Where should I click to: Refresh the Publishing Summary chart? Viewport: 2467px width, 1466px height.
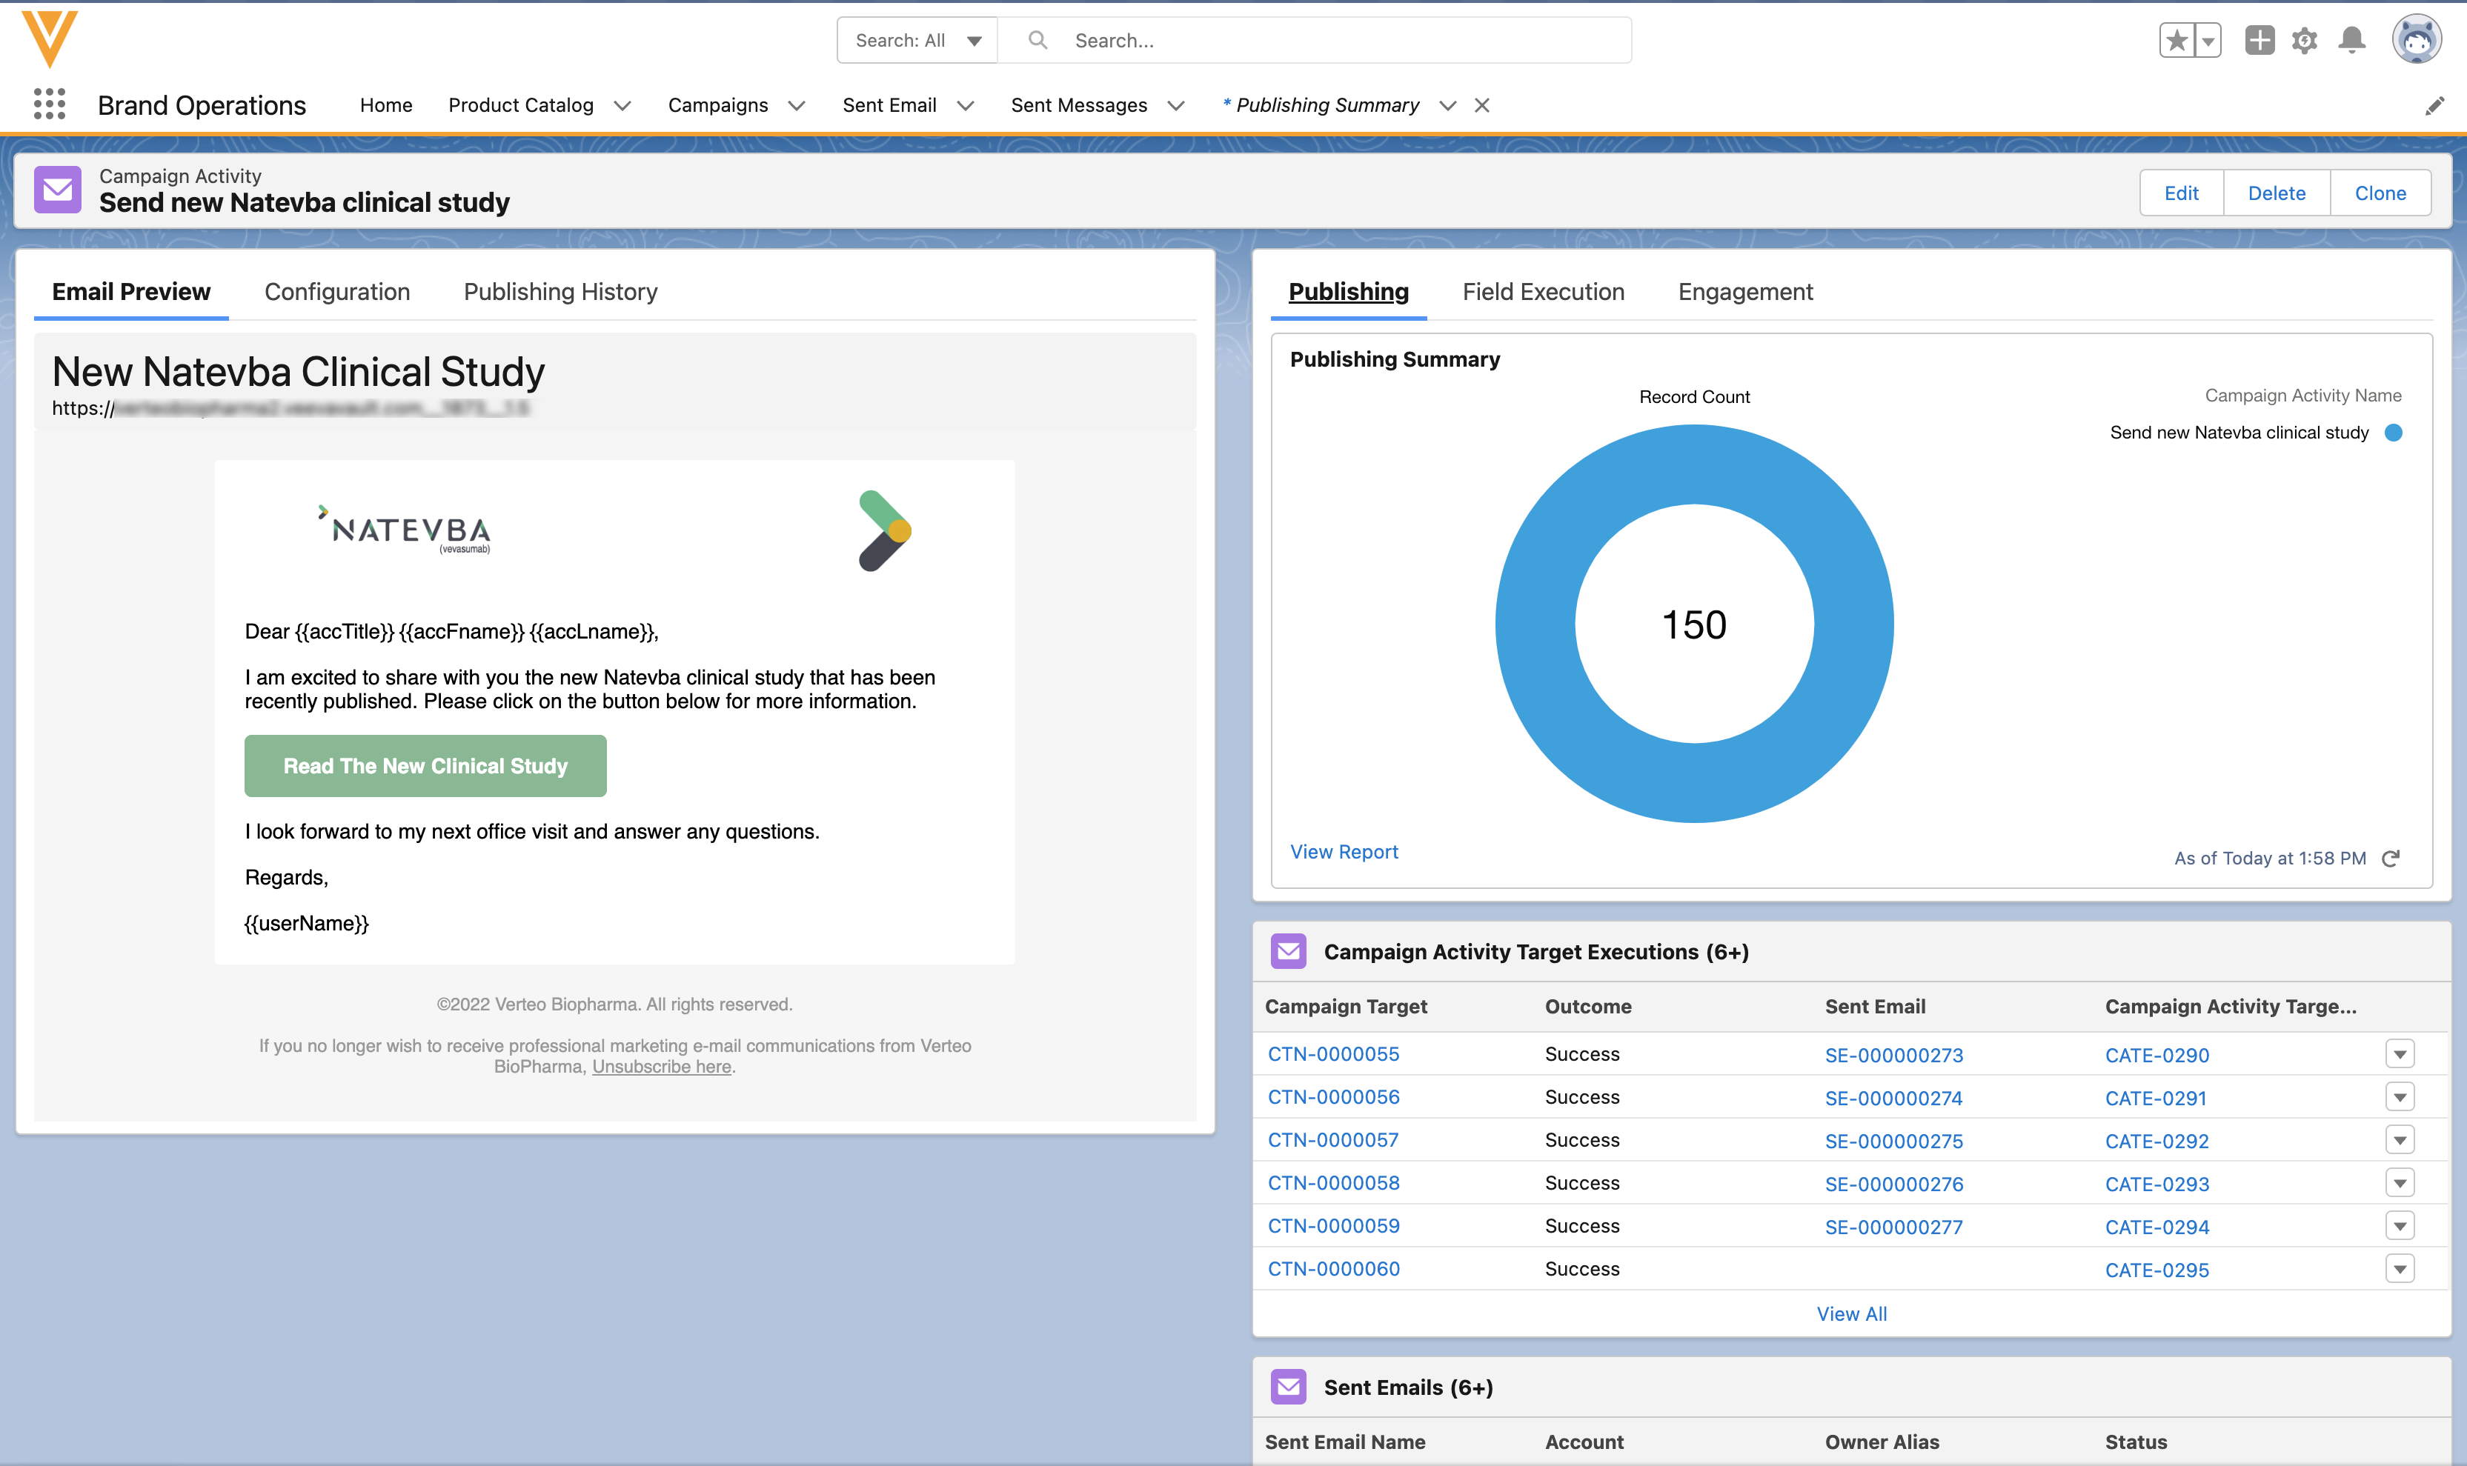pyautogui.click(x=2391, y=859)
